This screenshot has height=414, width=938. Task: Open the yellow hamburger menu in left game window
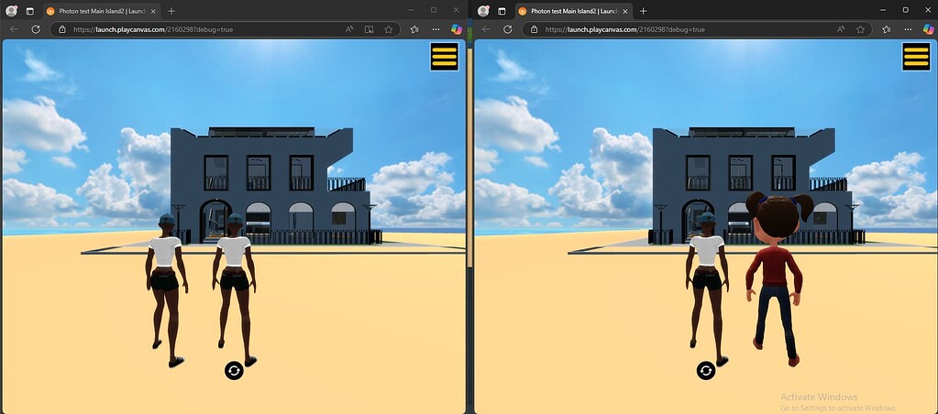coord(444,56)
